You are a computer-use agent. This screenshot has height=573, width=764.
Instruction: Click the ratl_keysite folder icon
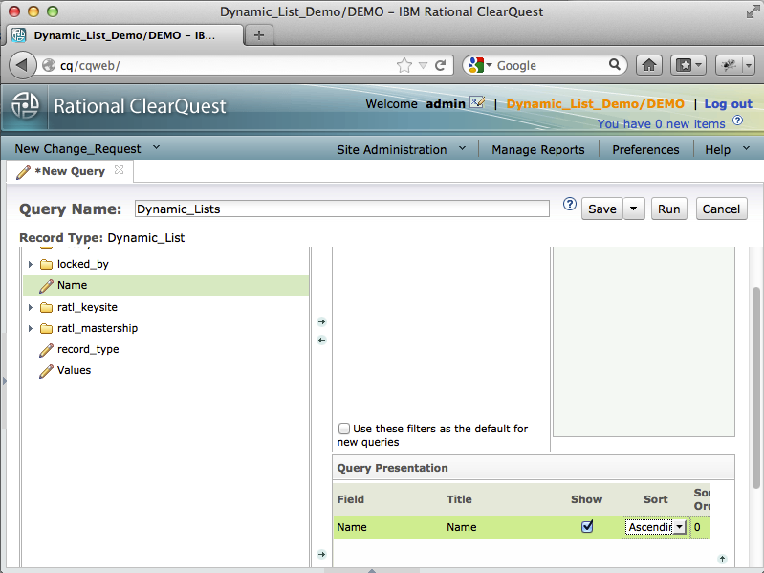(x=46, y=307)
